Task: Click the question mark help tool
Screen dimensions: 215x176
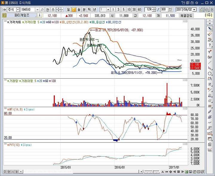Action: (210, 45)
